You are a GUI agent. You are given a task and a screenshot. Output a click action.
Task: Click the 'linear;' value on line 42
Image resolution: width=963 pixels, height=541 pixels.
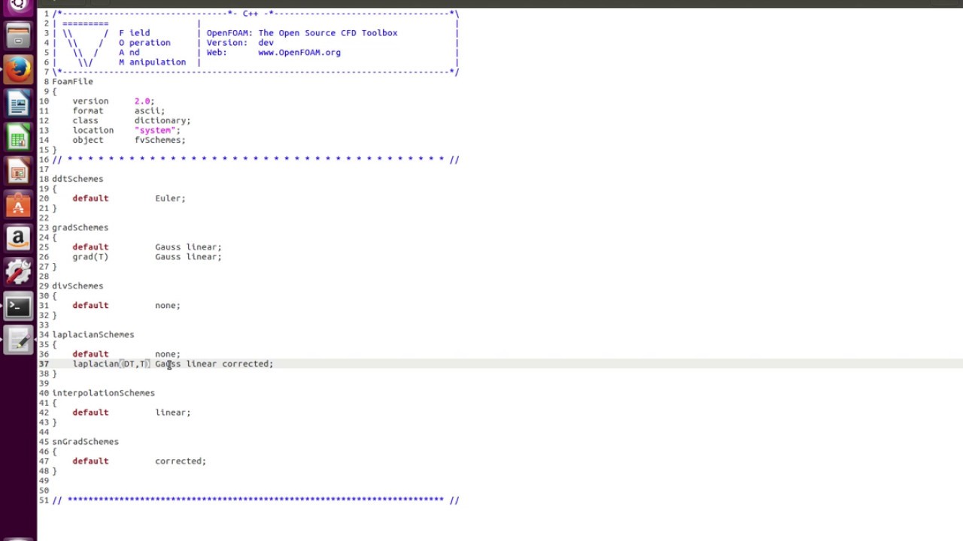point(173,413)
